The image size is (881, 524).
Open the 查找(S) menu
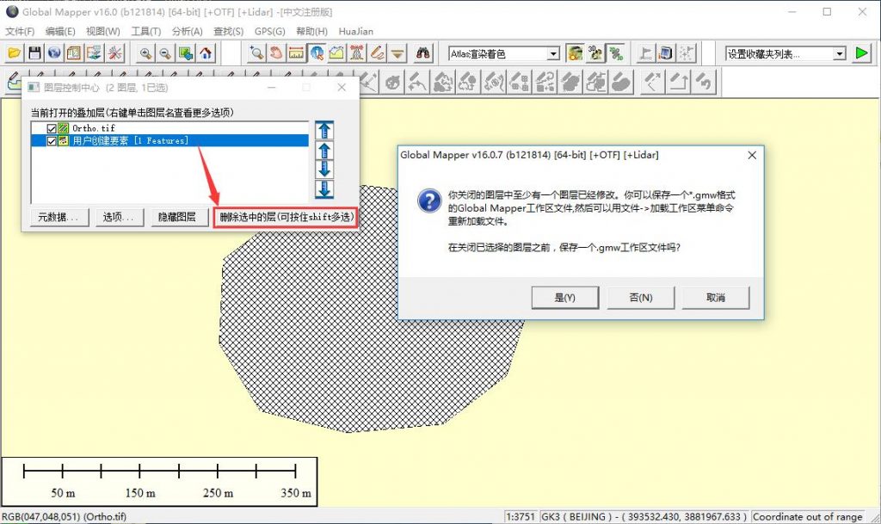coord(228,32)
